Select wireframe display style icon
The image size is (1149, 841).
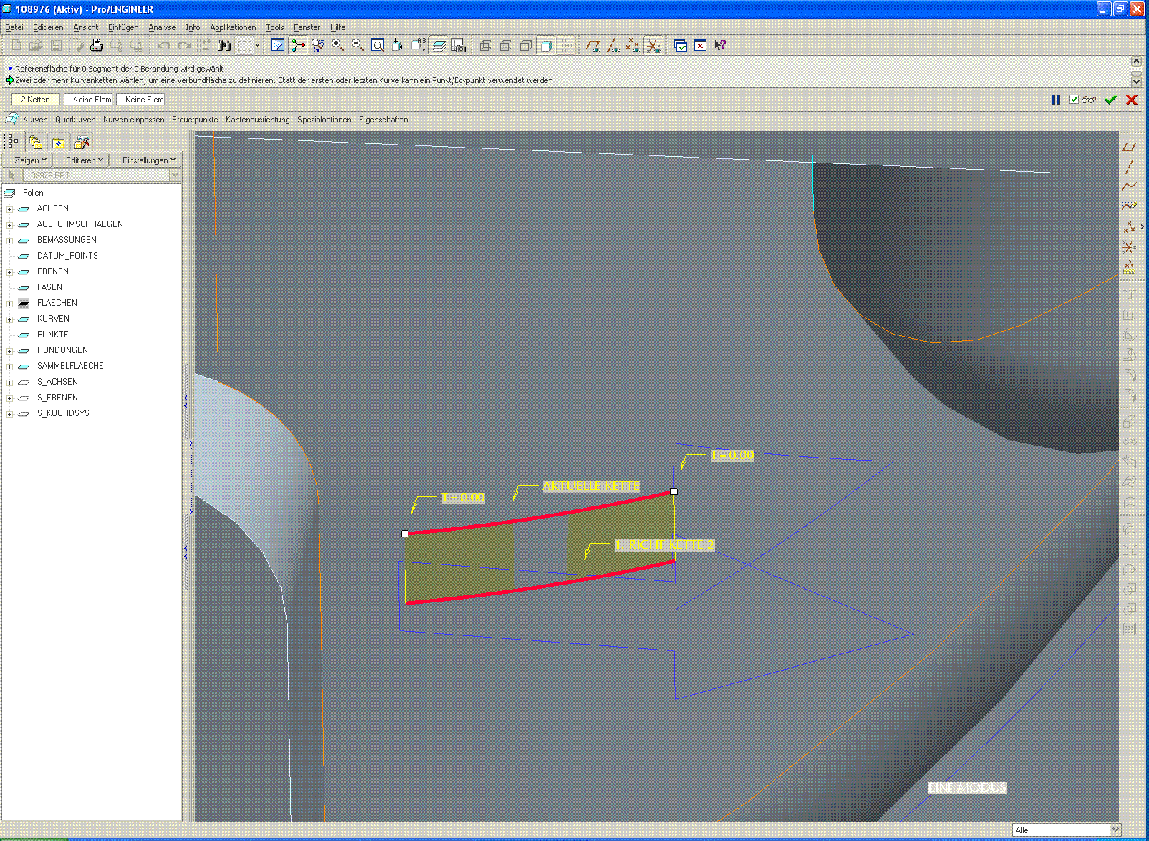tap(485, 45)
